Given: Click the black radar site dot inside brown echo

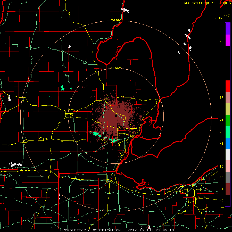Looking at the screenshot, I should click(116, 116).
